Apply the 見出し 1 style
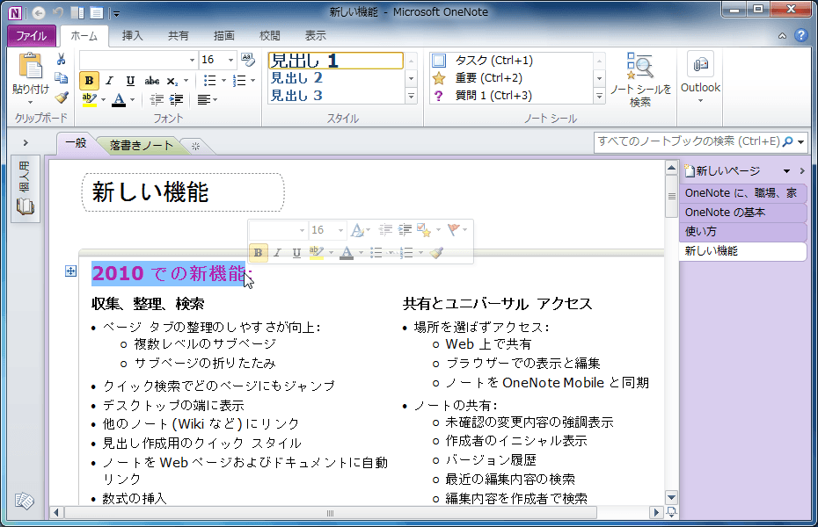818x527 pixels. tap(335, 61)
